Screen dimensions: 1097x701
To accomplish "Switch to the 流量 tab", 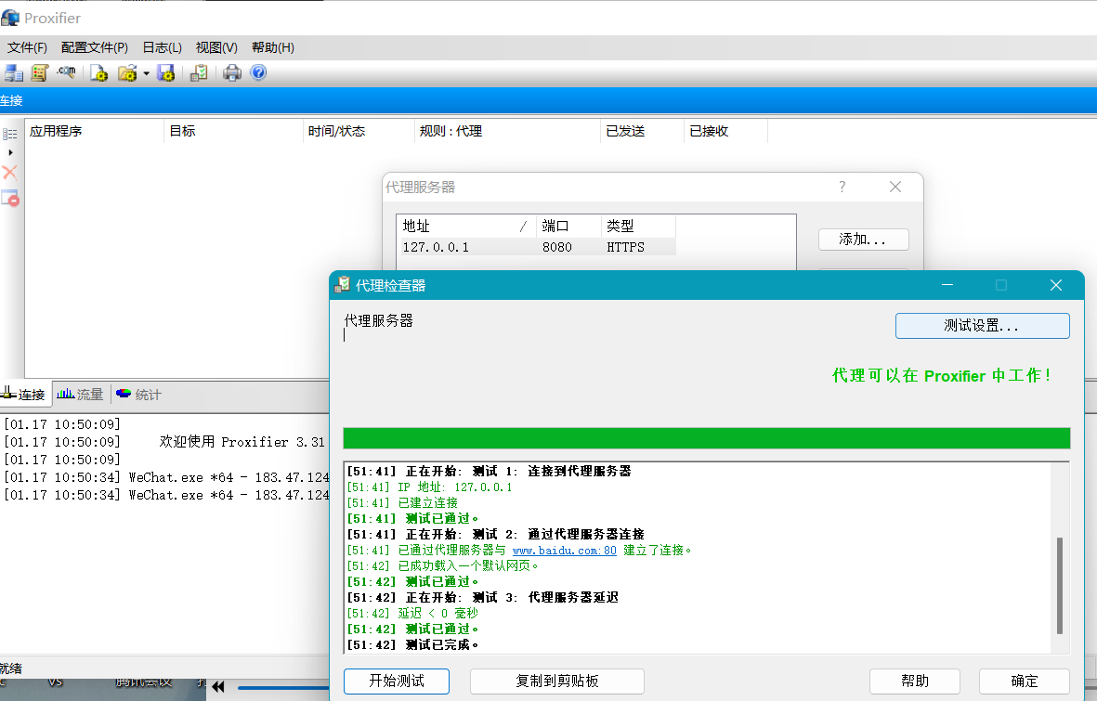I will coord(80,395).
